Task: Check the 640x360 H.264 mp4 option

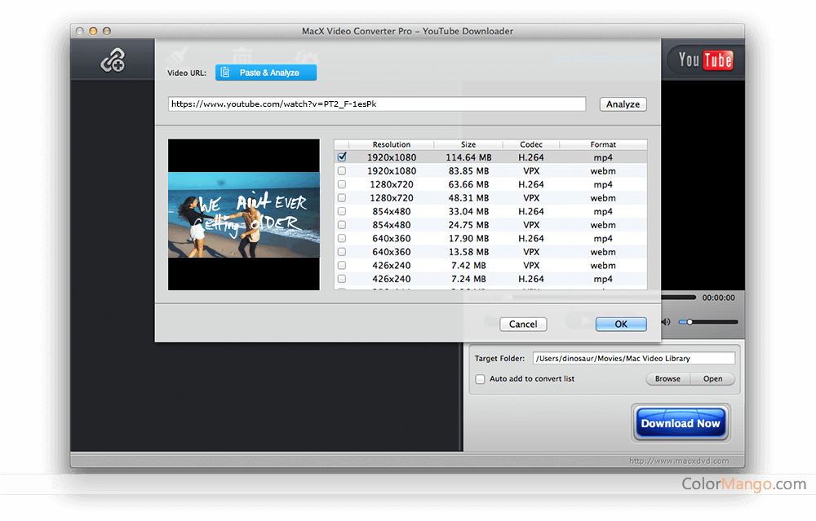Action: (x=342, y=238)
